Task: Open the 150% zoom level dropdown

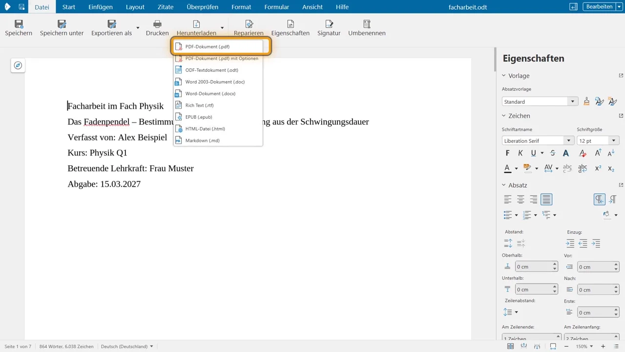Action: tap(584, 347)
